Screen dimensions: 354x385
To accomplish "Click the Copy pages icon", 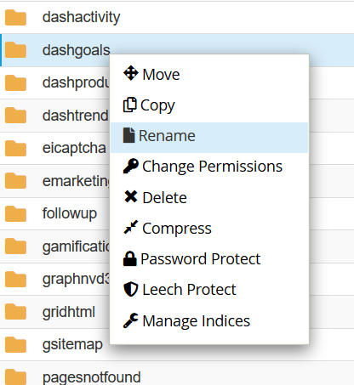I will click(x=130, y=105).
